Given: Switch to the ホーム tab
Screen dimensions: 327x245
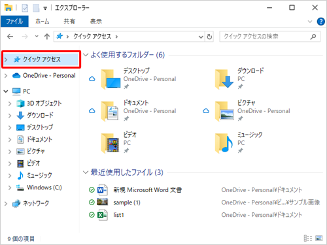Looking at the screenshot, I should [42, 22].
